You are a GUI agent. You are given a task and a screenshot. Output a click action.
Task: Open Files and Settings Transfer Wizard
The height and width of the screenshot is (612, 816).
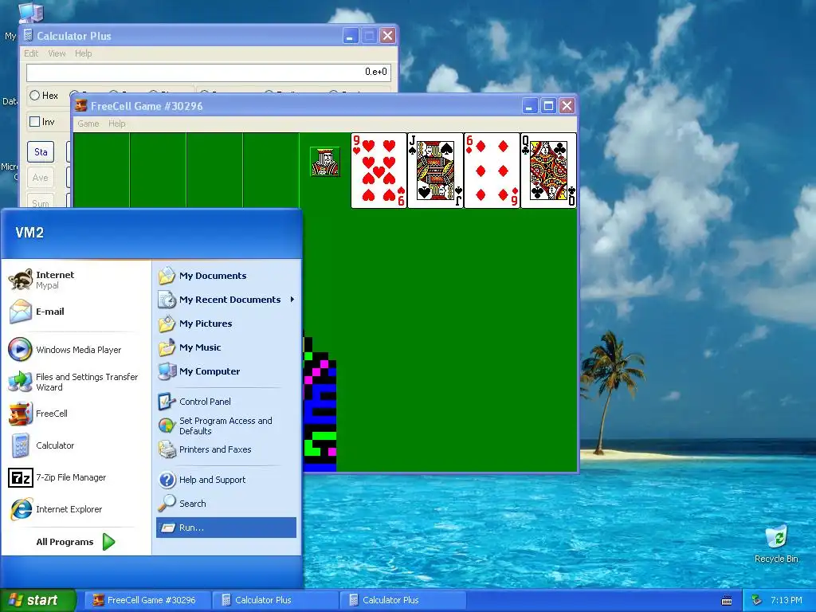pos(76,382)
